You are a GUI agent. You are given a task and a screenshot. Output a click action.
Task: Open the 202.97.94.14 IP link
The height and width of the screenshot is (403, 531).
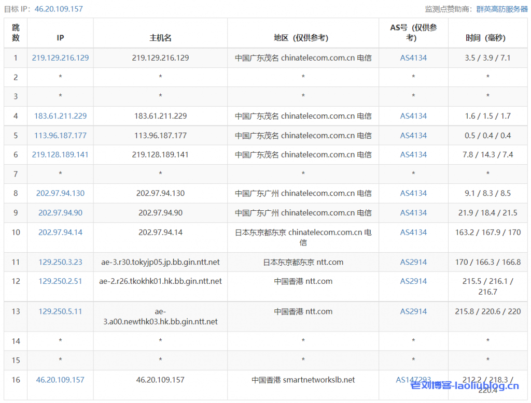(x=60, y=232)
